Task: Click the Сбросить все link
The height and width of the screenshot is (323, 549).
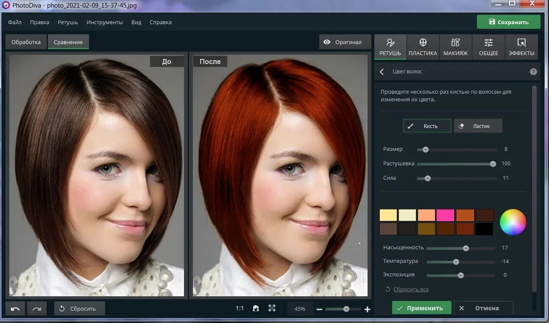Action: tap(410, 289)
